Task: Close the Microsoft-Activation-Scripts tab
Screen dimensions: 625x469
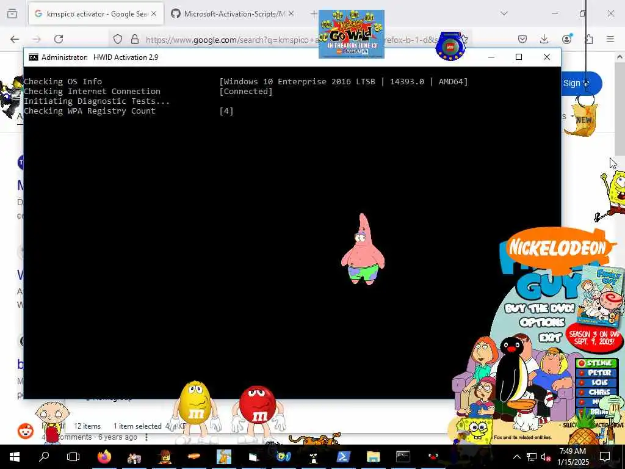Action: point(291,13)
